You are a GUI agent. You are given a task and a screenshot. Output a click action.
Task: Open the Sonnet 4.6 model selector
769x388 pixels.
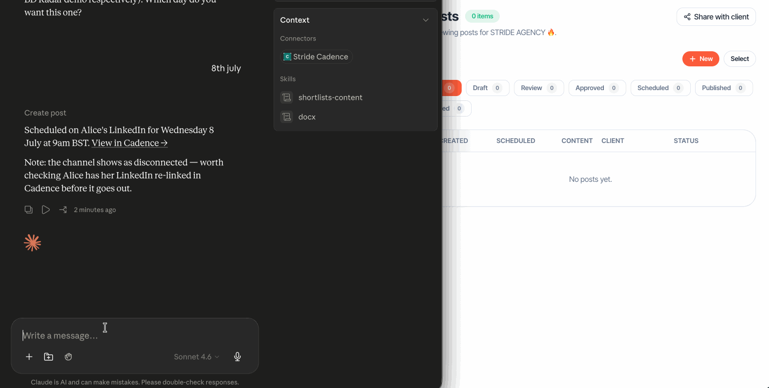[196, 357]
